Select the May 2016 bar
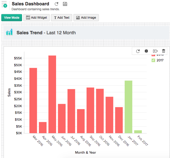Viewport: 170px width, 158px height. (52, 94)
